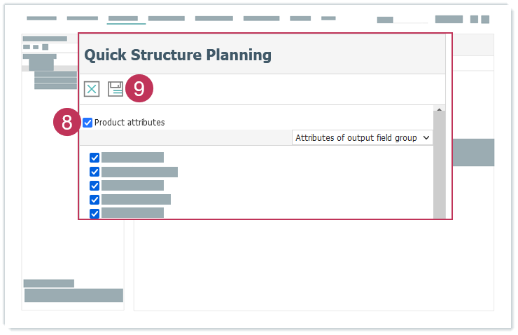The width and height of the screenshot is (518, 335).
Task: Click the first item in the top navigation bar
Action: pos(41,18)
